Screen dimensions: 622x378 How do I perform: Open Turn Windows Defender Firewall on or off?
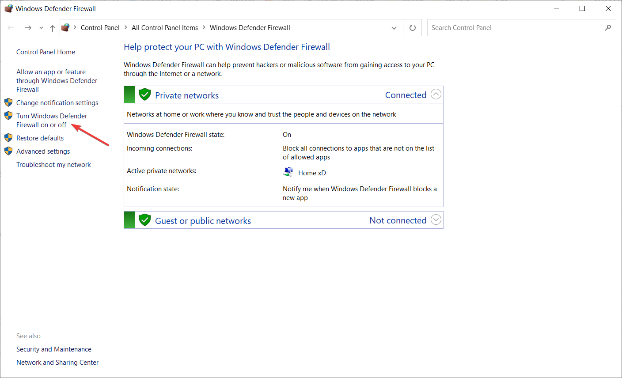click(52, 121)
